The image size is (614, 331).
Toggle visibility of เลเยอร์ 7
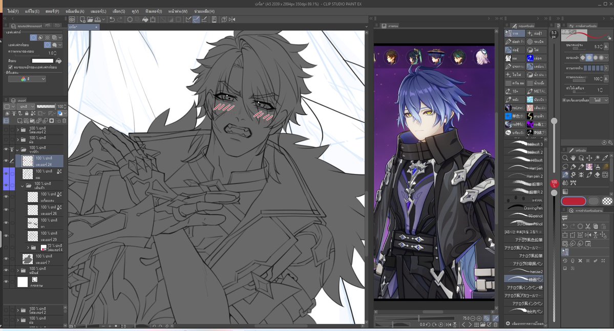pos(6,259)
